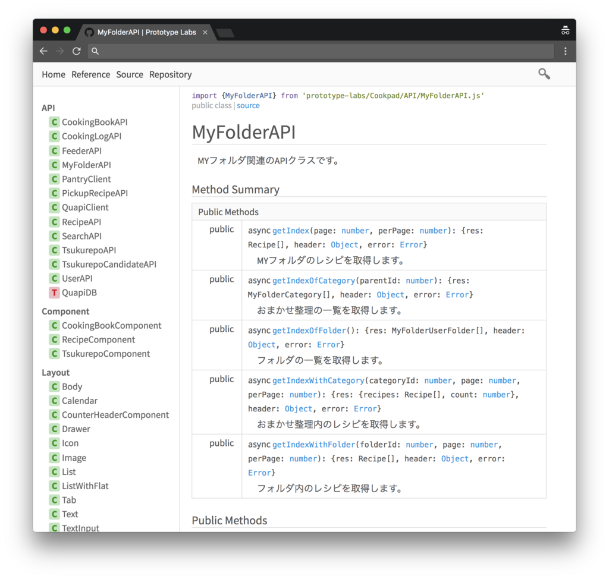Open TsukurepoCandidateAPI in the sidebar
The height and width of the screenshot is (579, 609).
pos(109,264)
